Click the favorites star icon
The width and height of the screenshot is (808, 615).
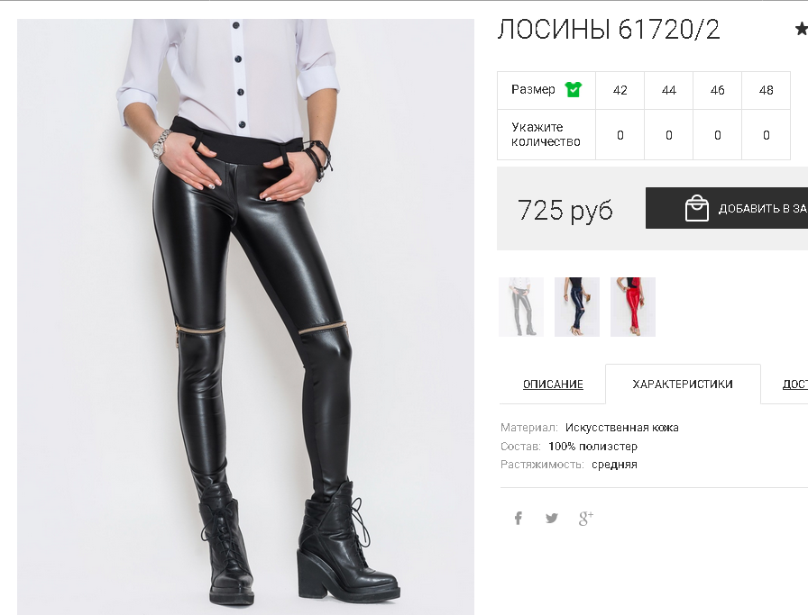coord(802,29)
